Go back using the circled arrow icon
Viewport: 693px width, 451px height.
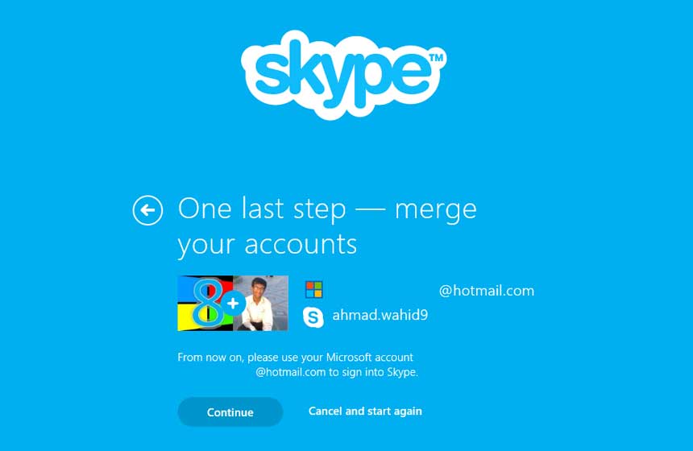coord(147,210)
